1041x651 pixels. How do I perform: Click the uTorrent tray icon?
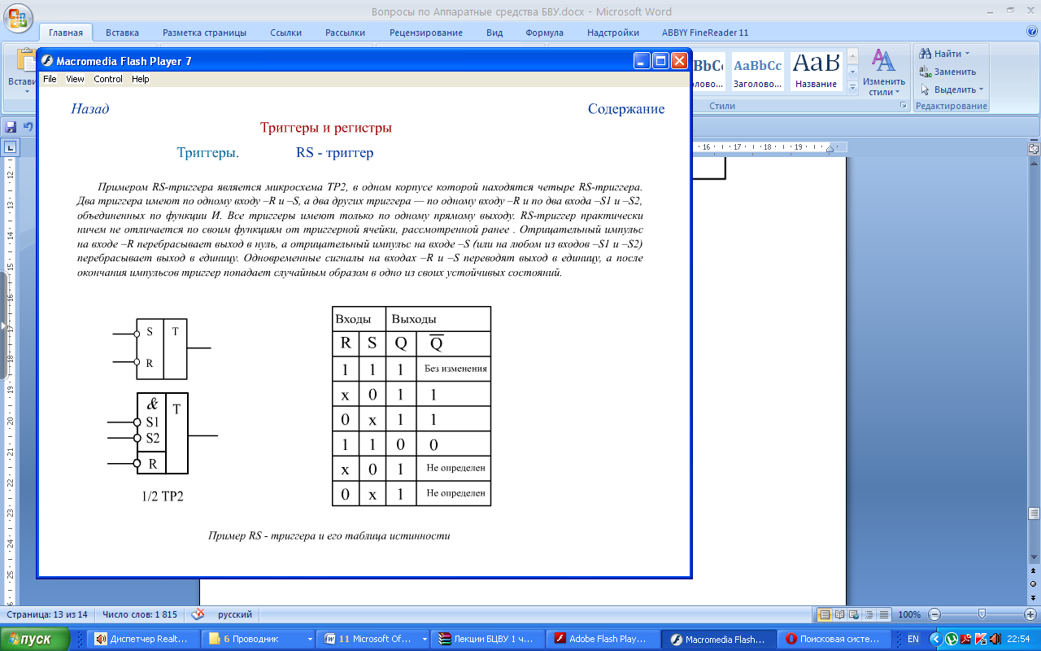(x=952, y=640)
